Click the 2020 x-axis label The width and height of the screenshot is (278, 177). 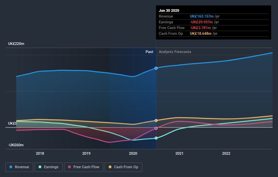coord(133,153)
